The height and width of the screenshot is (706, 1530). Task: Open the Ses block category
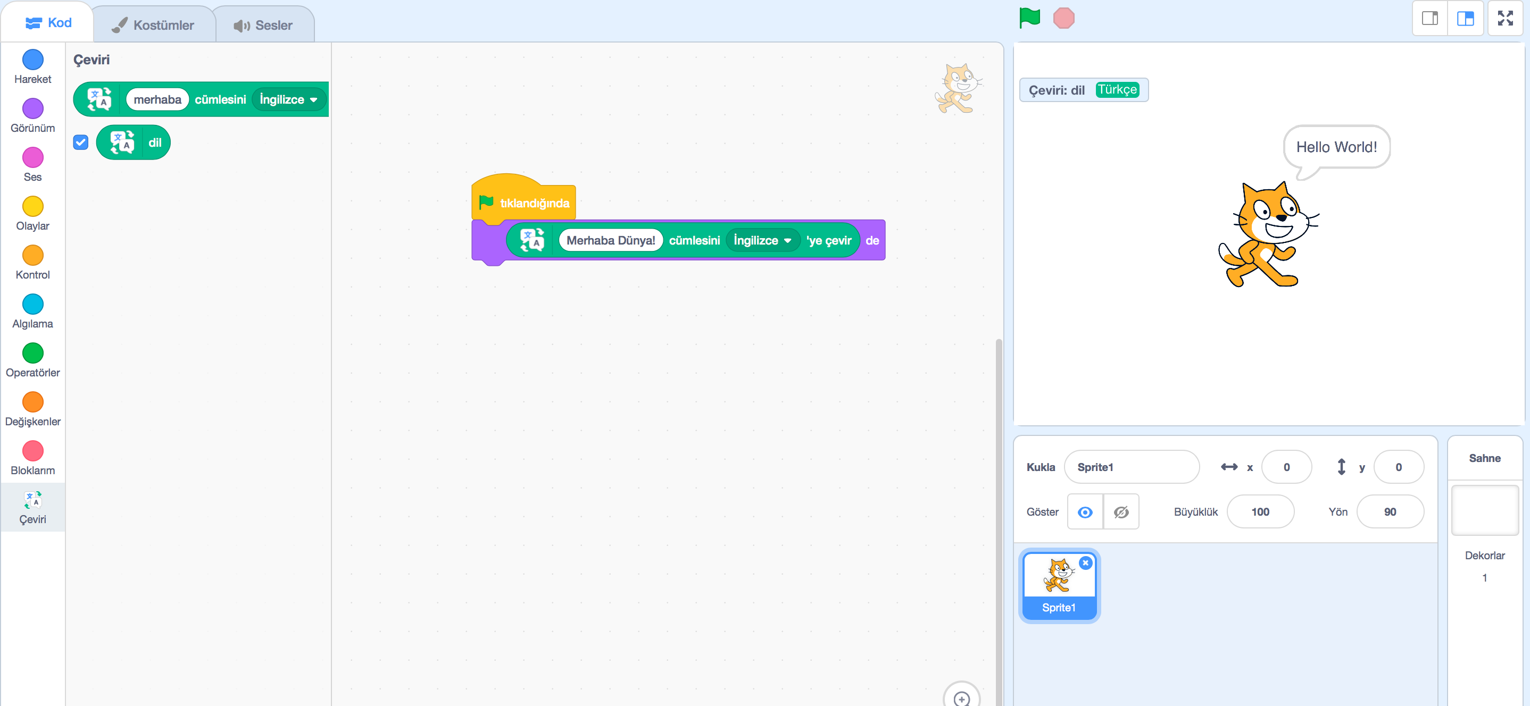pyautogui.click(x=32, y=165)
